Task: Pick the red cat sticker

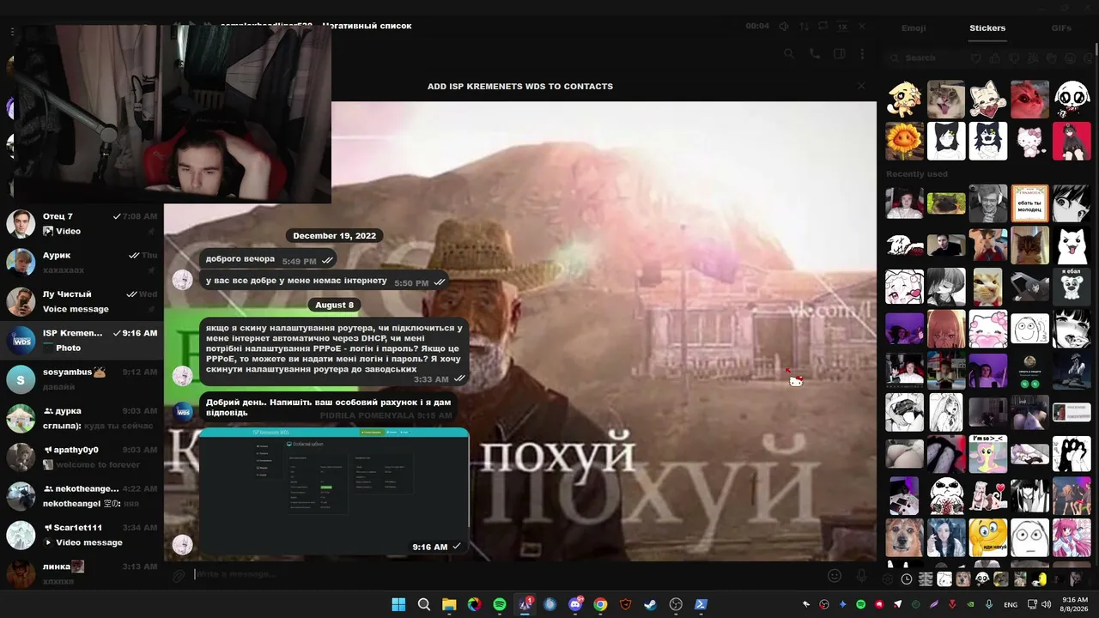Action: [x=1029, y=100]
